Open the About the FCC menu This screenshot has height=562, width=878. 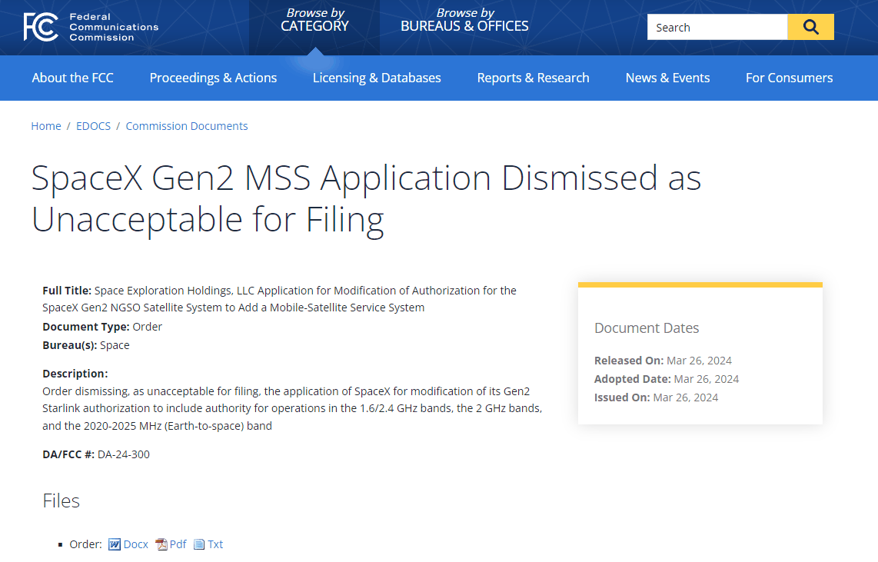click(x=72, y=78)
